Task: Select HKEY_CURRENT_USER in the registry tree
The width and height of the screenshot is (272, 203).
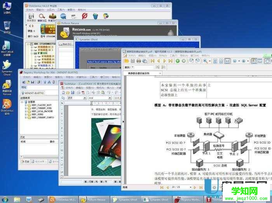Action: pos(42,108)
